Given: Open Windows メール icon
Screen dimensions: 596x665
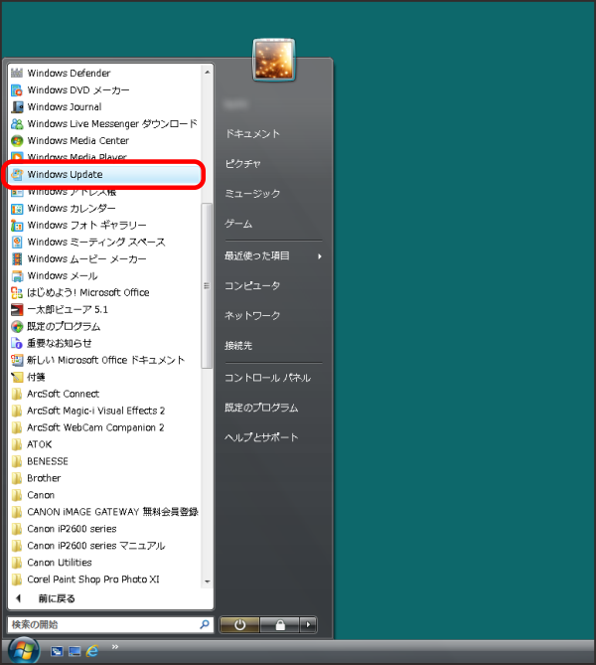Looking at the screenshot, I should [x=17, y=275].
